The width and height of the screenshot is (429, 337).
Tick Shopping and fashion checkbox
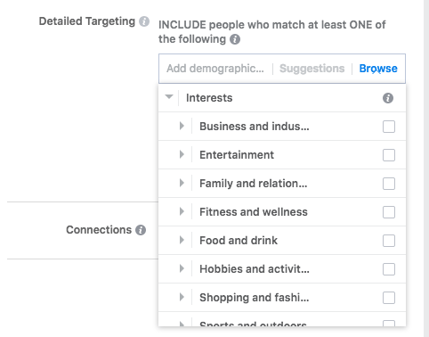pos(389,298)
